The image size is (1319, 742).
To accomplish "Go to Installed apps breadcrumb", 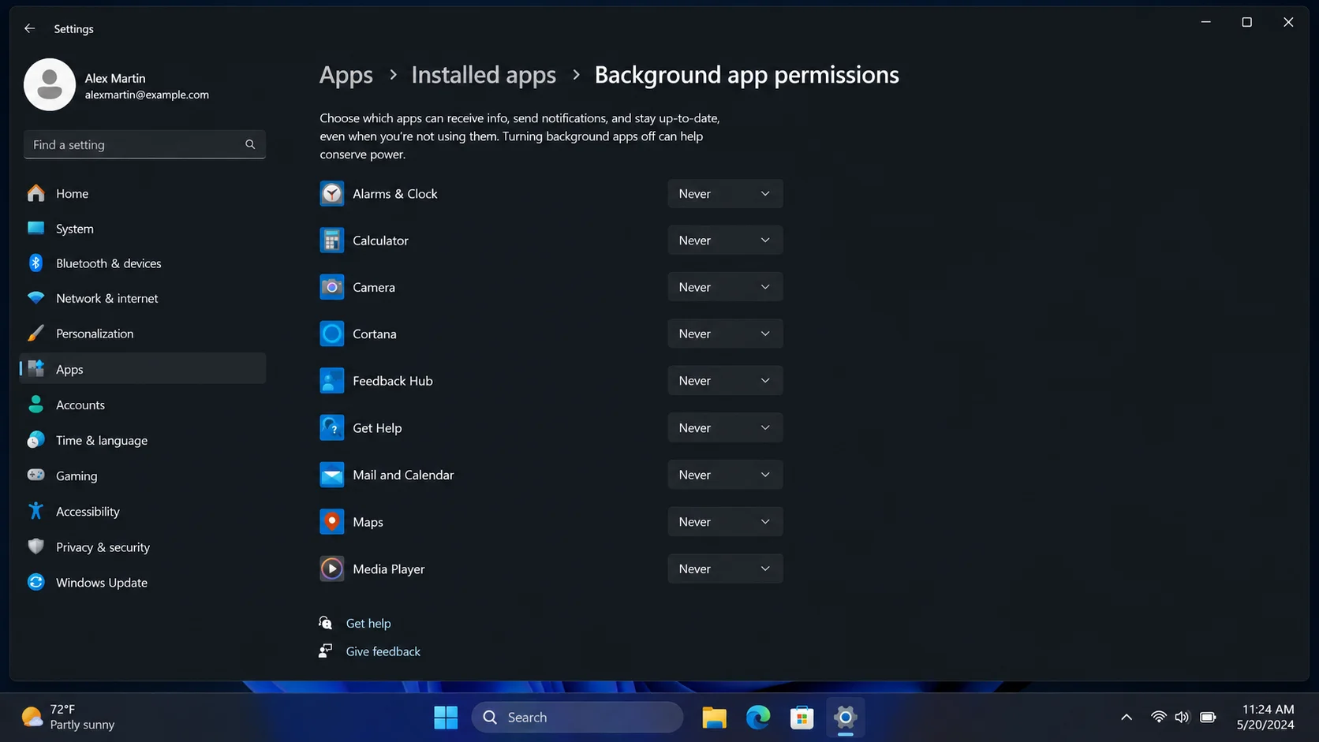I will click(484, 75).
